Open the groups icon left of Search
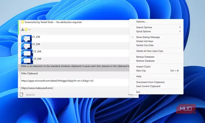 click(21, 94)
